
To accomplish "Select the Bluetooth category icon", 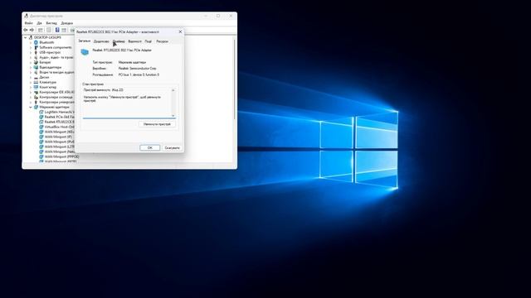I will point(36,42).
